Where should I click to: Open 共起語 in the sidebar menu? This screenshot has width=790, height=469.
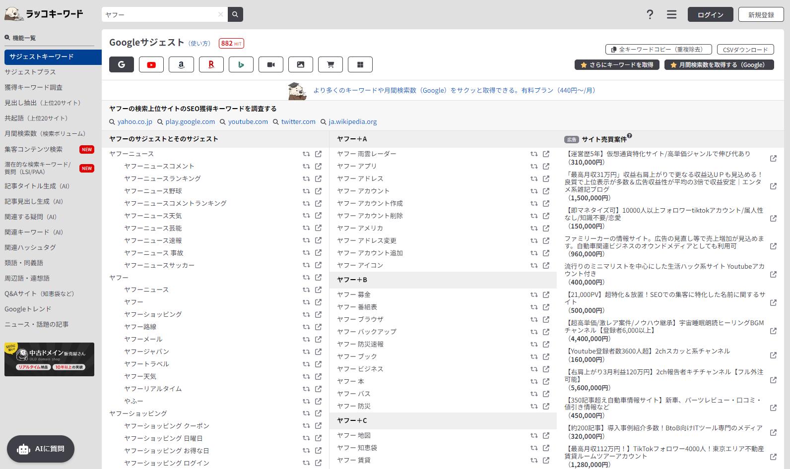pos(36,118)
